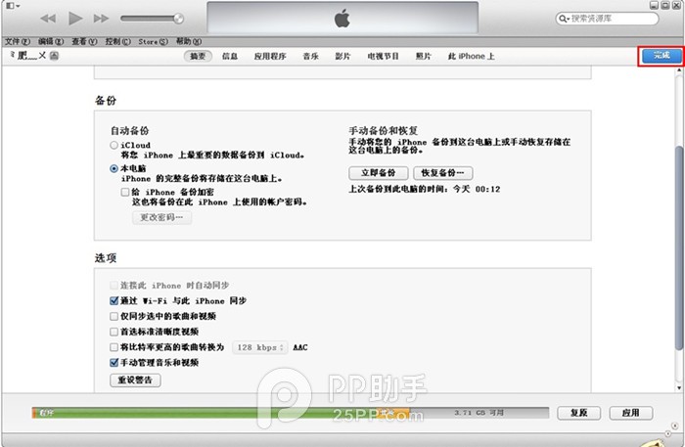Click the eject icon beside device name

(56, 57)
